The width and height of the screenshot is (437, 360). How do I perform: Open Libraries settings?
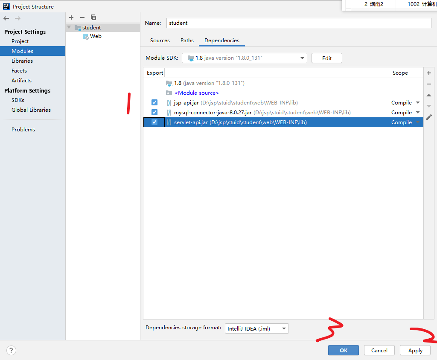(22, 61)
